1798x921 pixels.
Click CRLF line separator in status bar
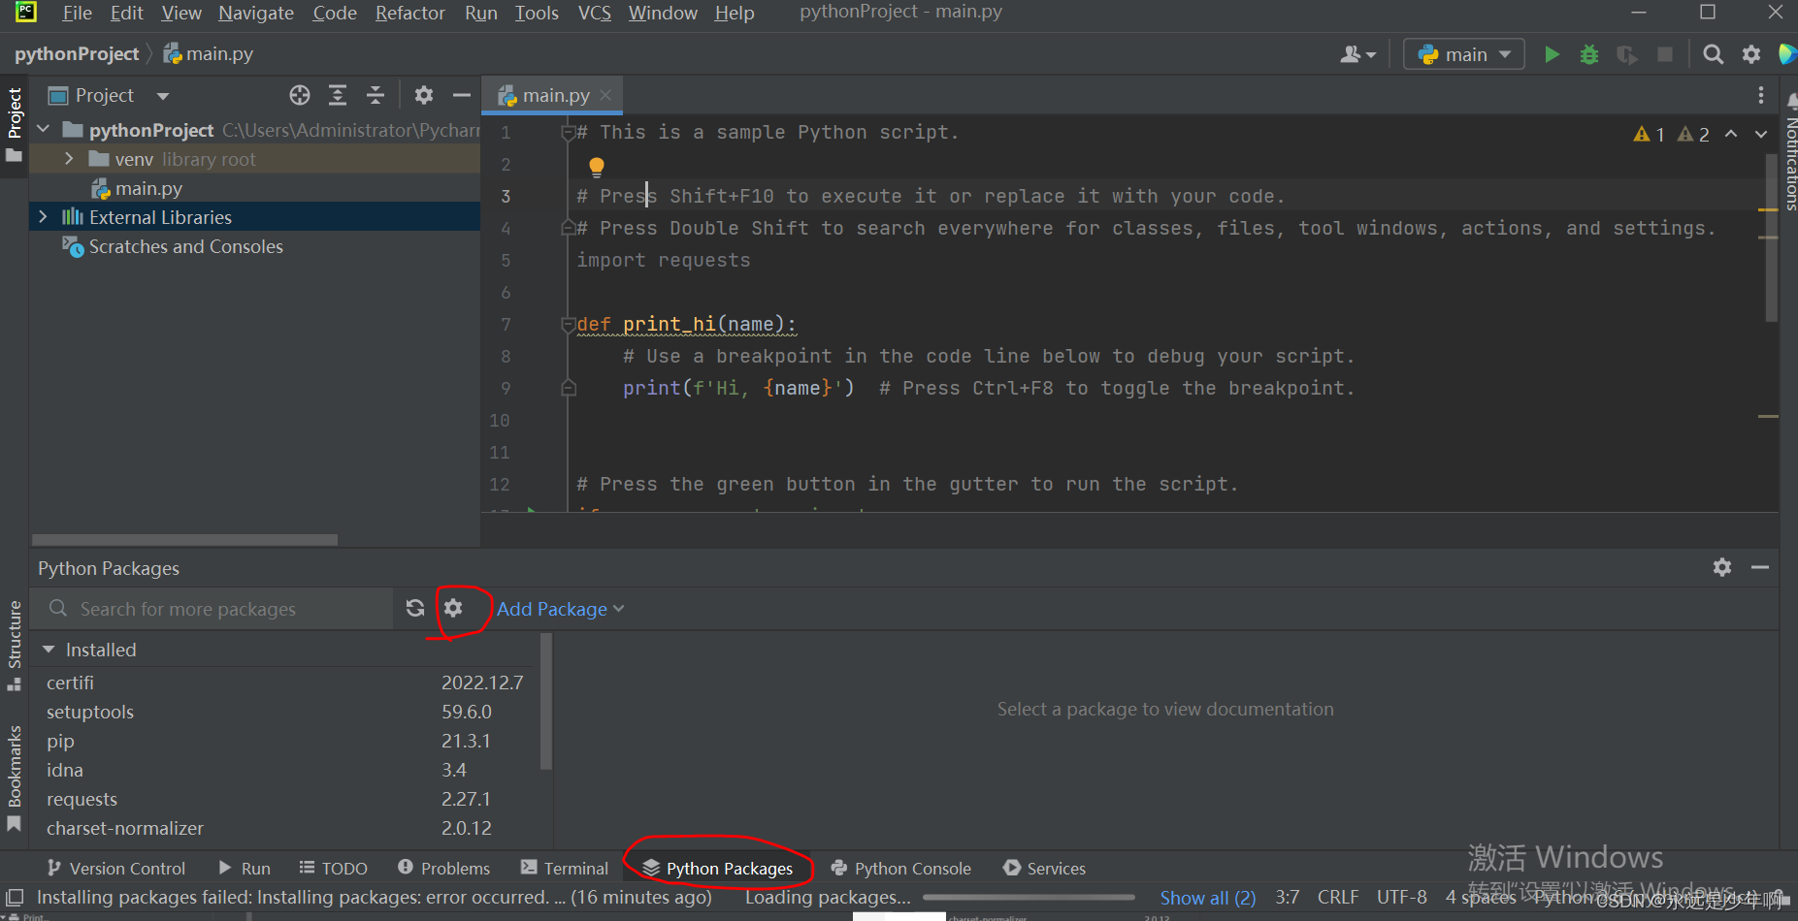pyautogui.click(x=1338, y=897)
